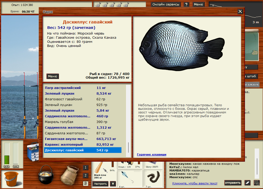Screen dimensions: 263x189
Task: Click the keepnet basket icon
Action: click(69, 176)
